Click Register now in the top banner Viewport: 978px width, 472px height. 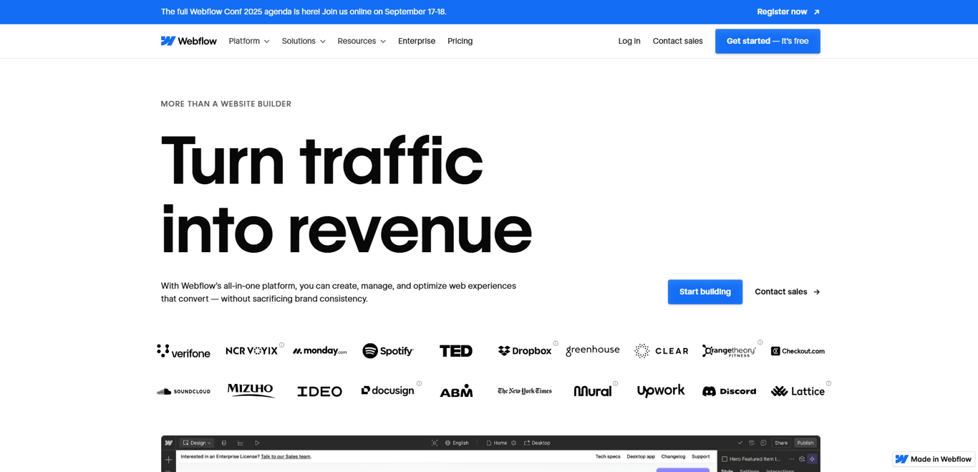coord(782,11)
